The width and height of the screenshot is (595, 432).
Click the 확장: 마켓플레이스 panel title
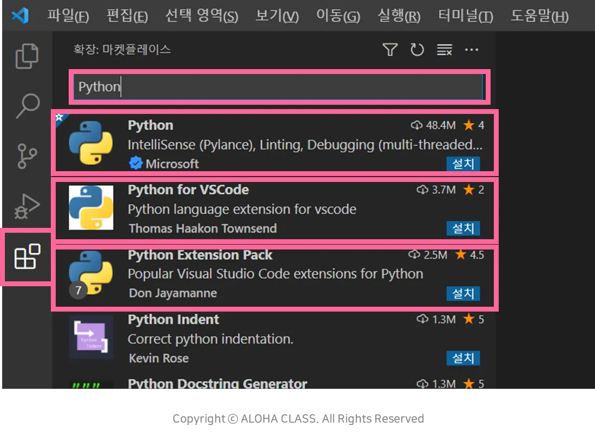[122, 49]
